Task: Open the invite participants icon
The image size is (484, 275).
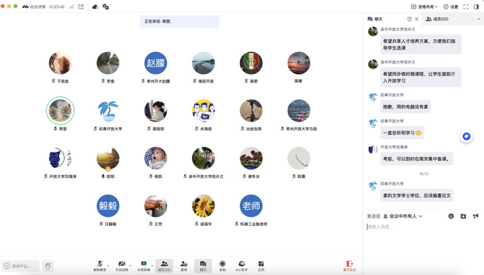Action: click(x=183, y=265)
